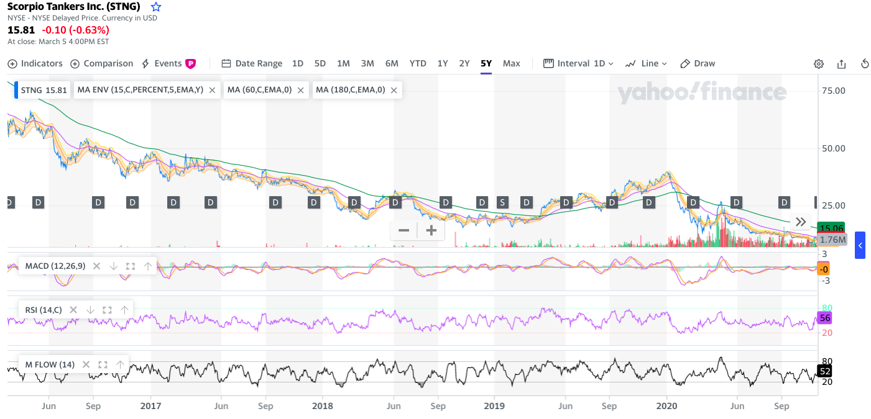Select the 6M range
Viewport: 871px width, 419px height.
(x=392, y=63)
